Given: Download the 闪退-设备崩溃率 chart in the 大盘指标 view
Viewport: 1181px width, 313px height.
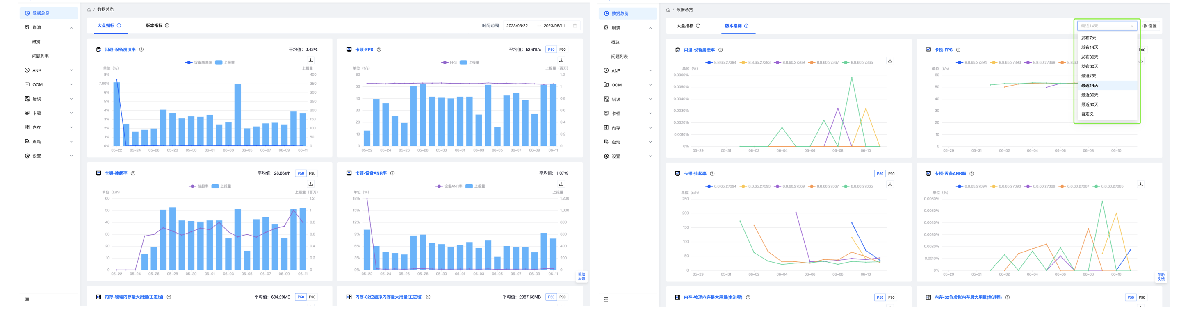Looking at the screenshot, I should pos(311,60).
